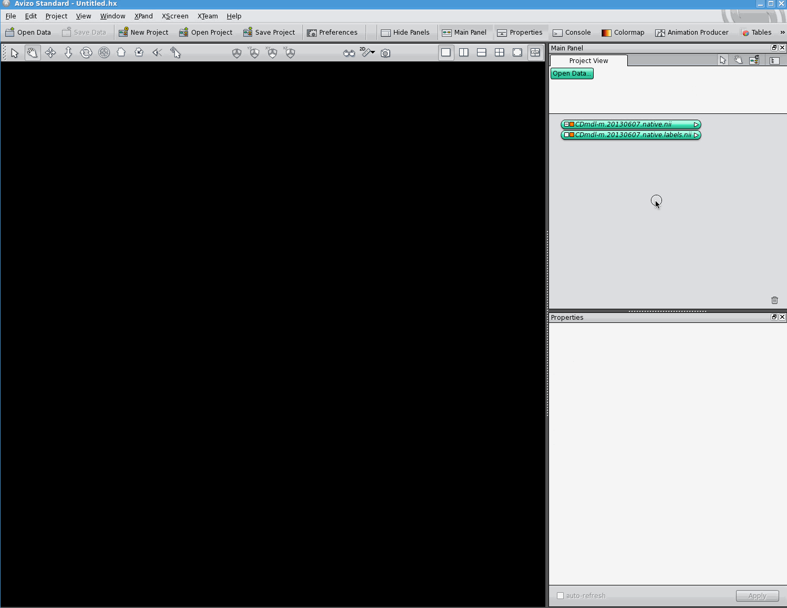Open the XPand menu
Image resolution: width=787 pixels, height=608 pixels.
(143, 16)
